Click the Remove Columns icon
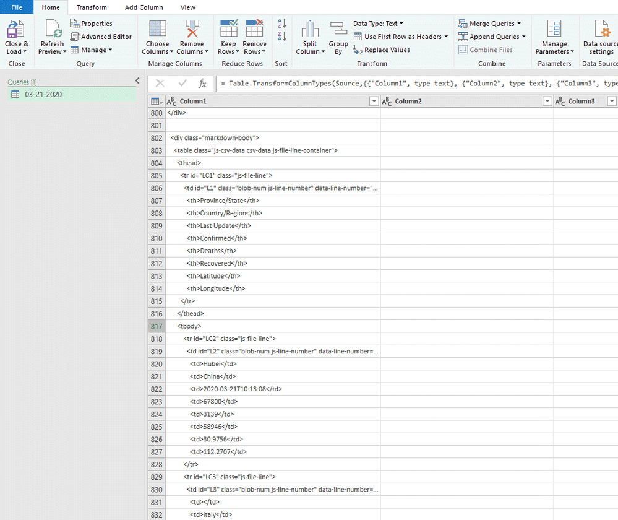Viewport: 618px width, 520px height. pos(192,29)
